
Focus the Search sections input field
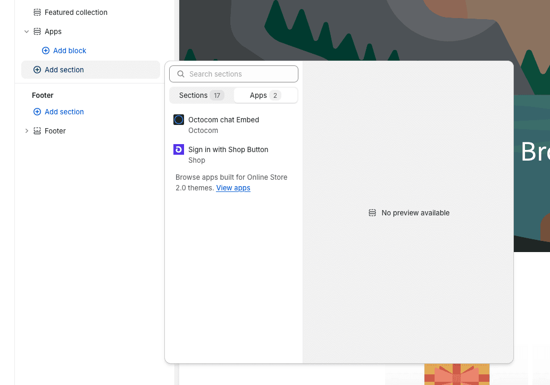pos(239,74)
